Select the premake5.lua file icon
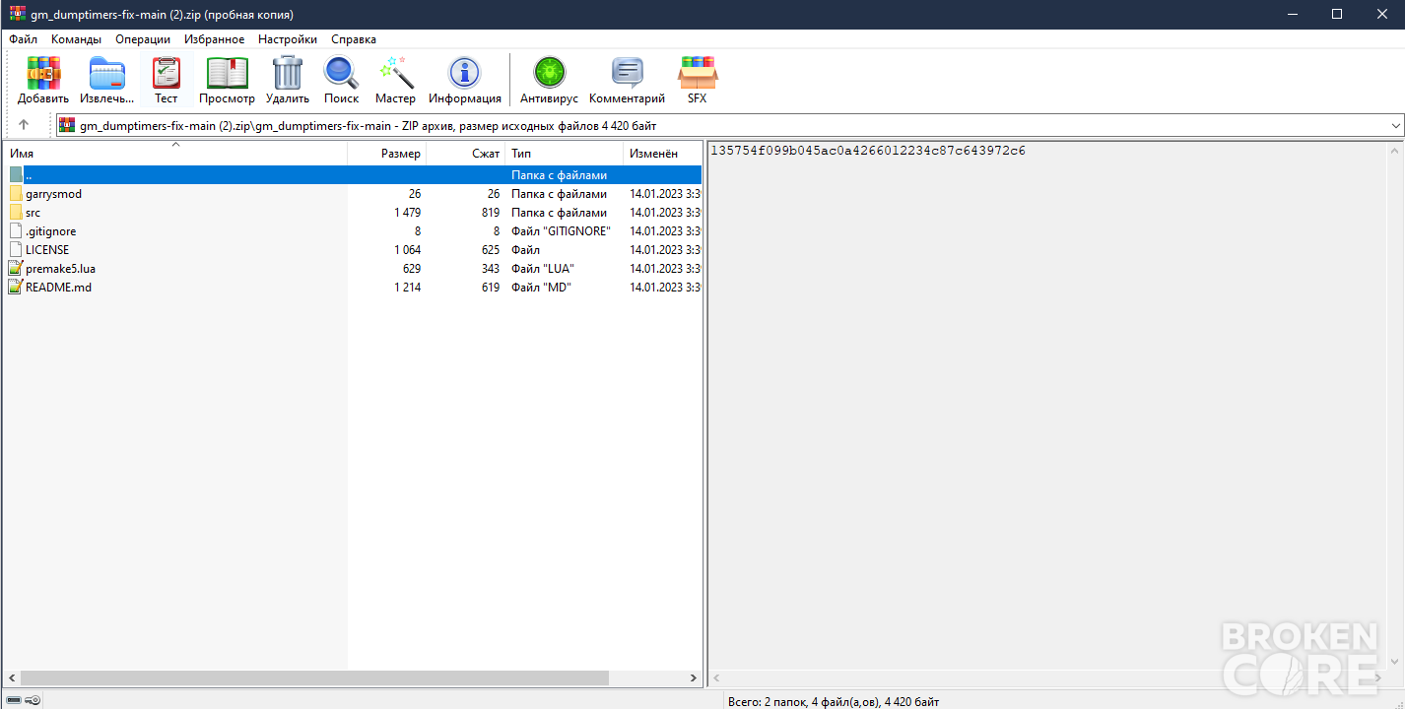 coord(16,269)
